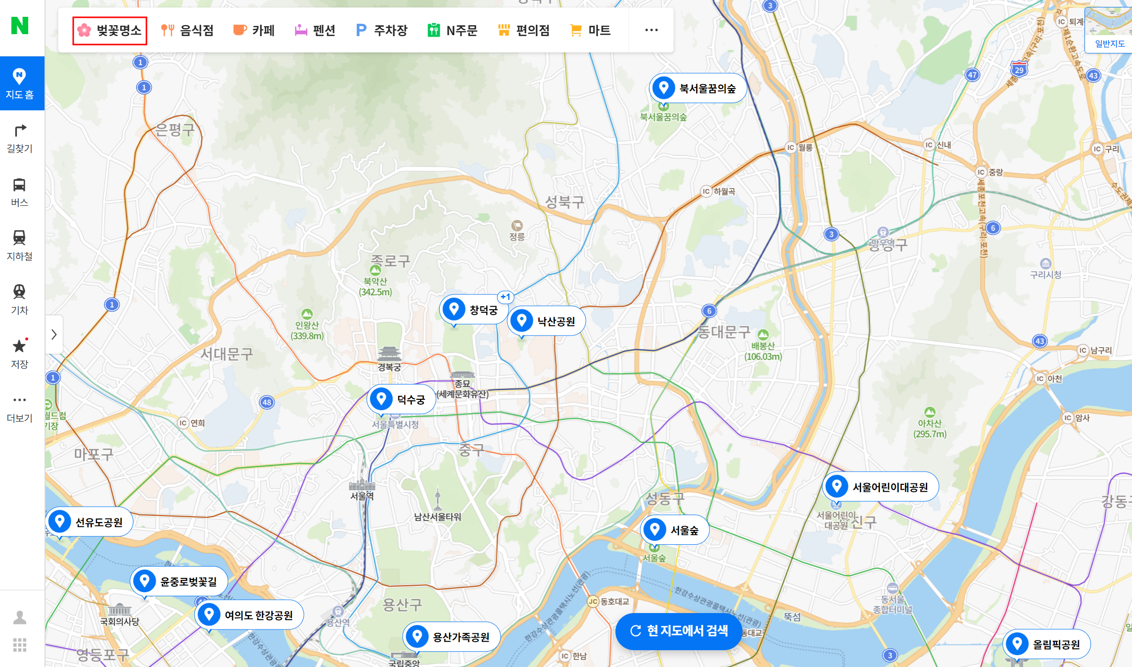1132x667 pixels.
Task: Open the apps grid icon
Action: tap(20, 645)
